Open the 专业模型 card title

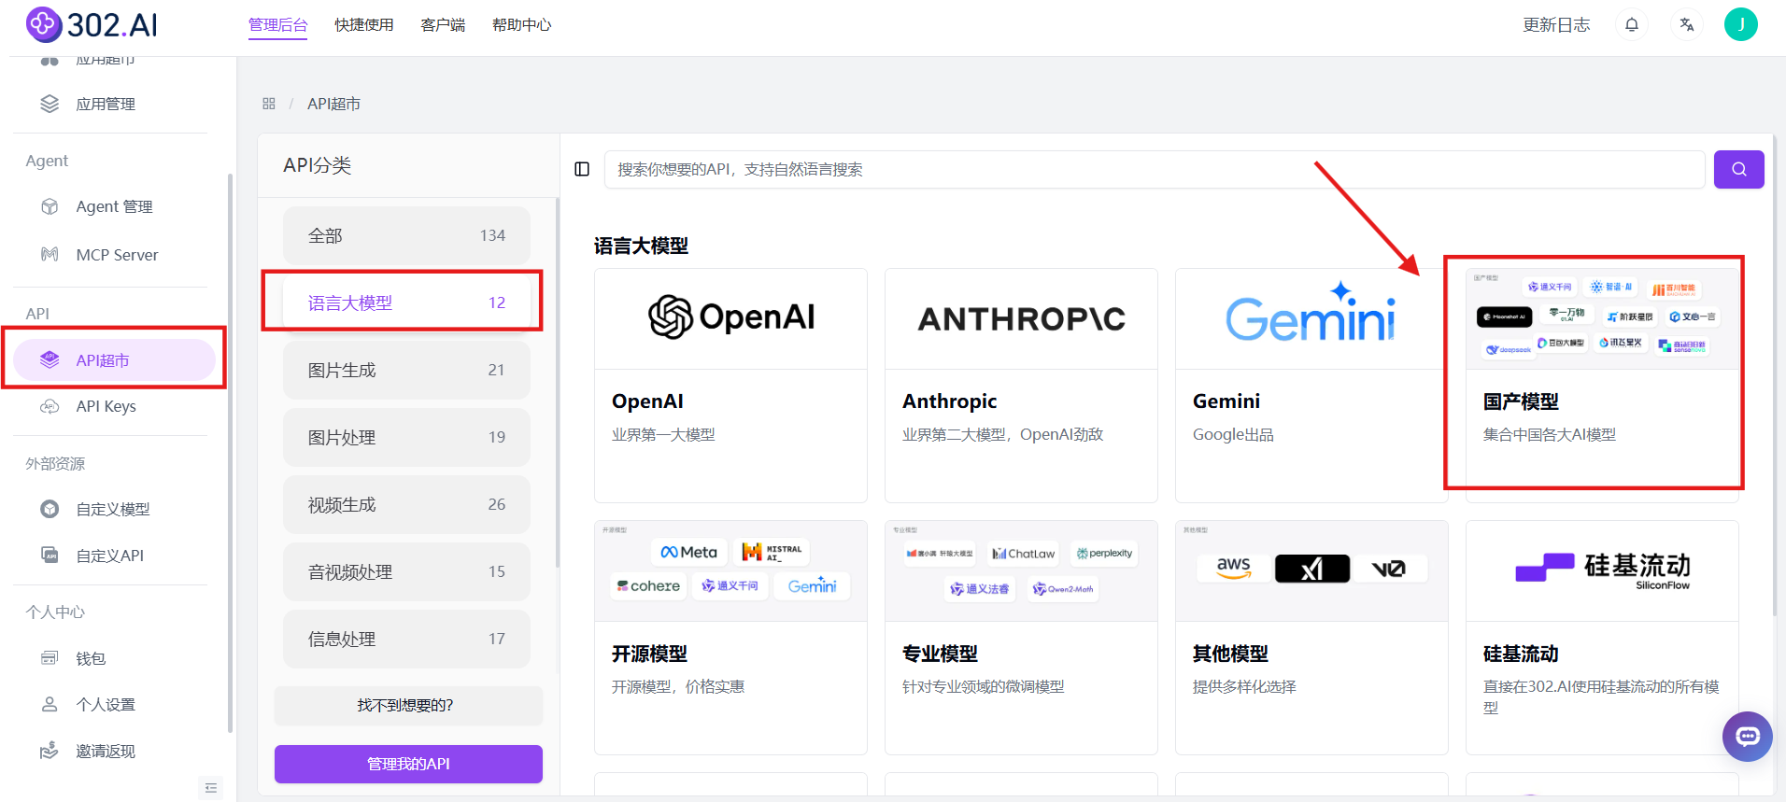tap(940, 654)
